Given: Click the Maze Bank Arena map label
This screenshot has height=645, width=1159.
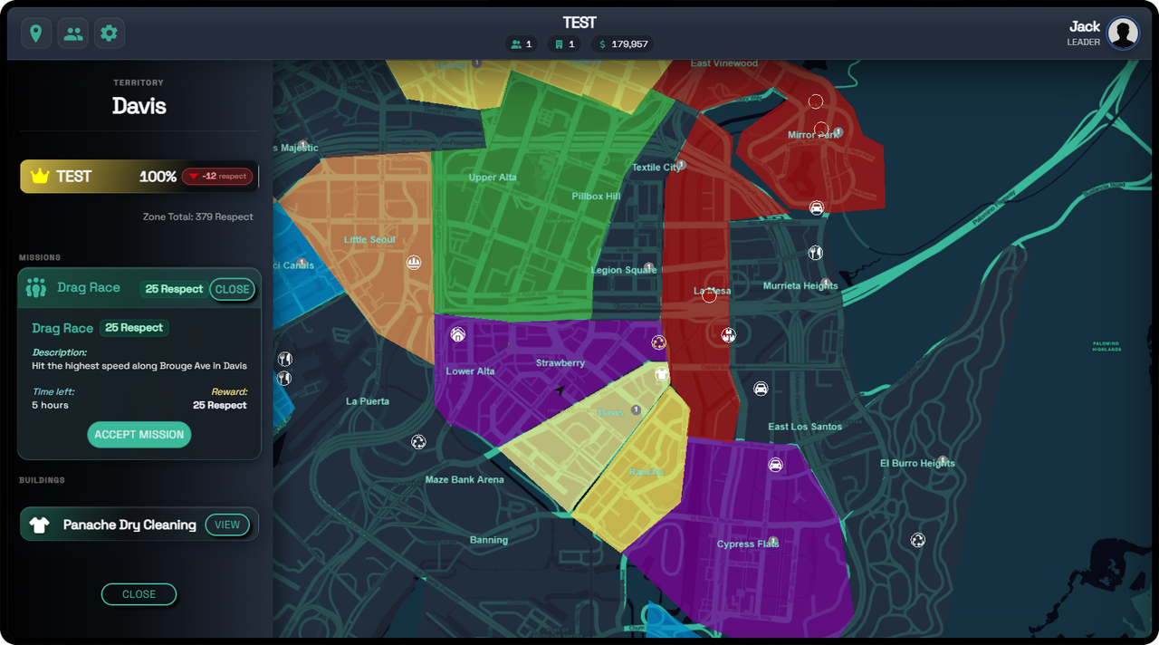Looking at the screenshot, I should tap(465, 479).
